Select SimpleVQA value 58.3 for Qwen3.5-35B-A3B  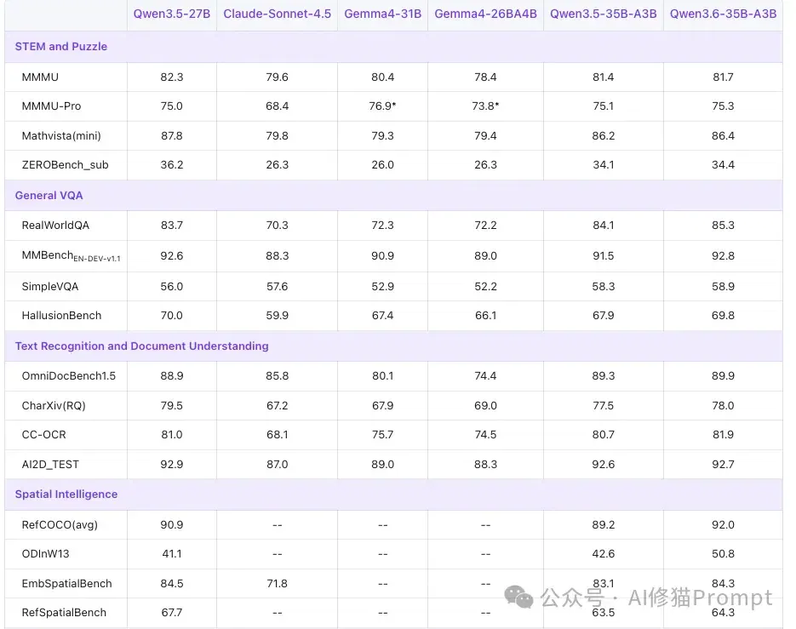[x=603, y=286]
